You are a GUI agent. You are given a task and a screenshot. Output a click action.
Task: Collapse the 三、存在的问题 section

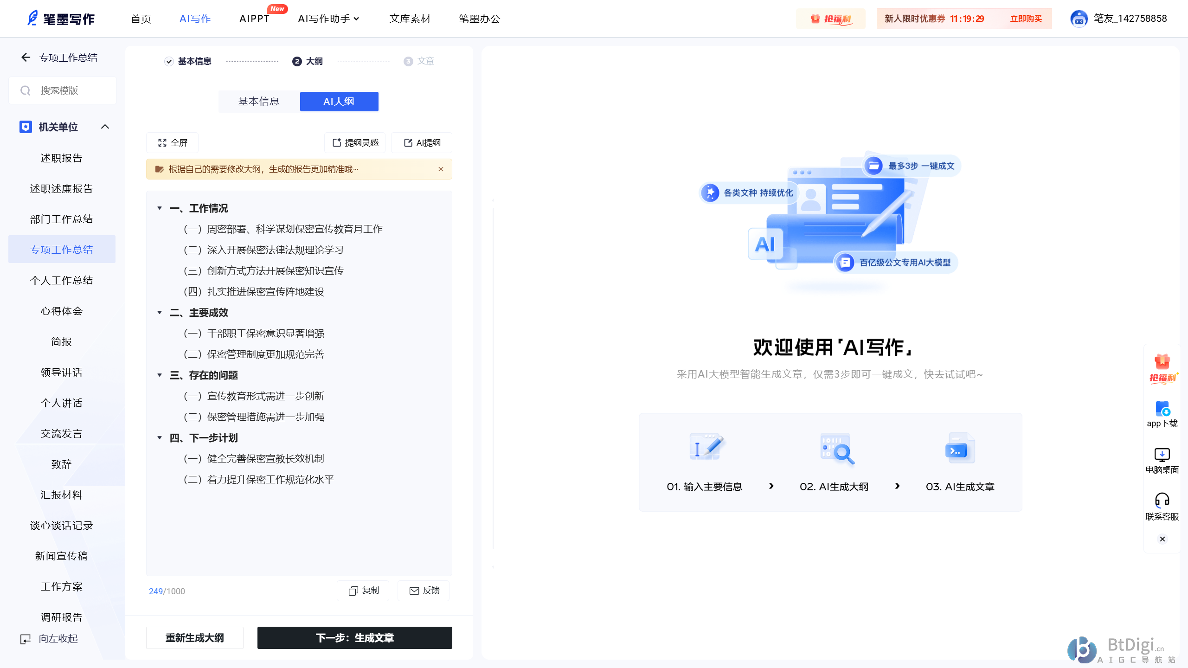160,375
